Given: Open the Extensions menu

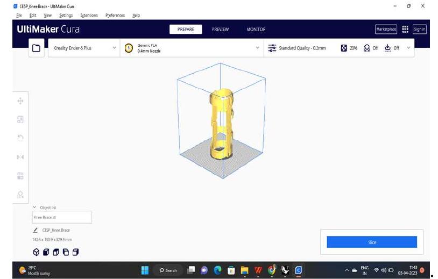Looking at the screenshot, I should (x=89, y=16).
